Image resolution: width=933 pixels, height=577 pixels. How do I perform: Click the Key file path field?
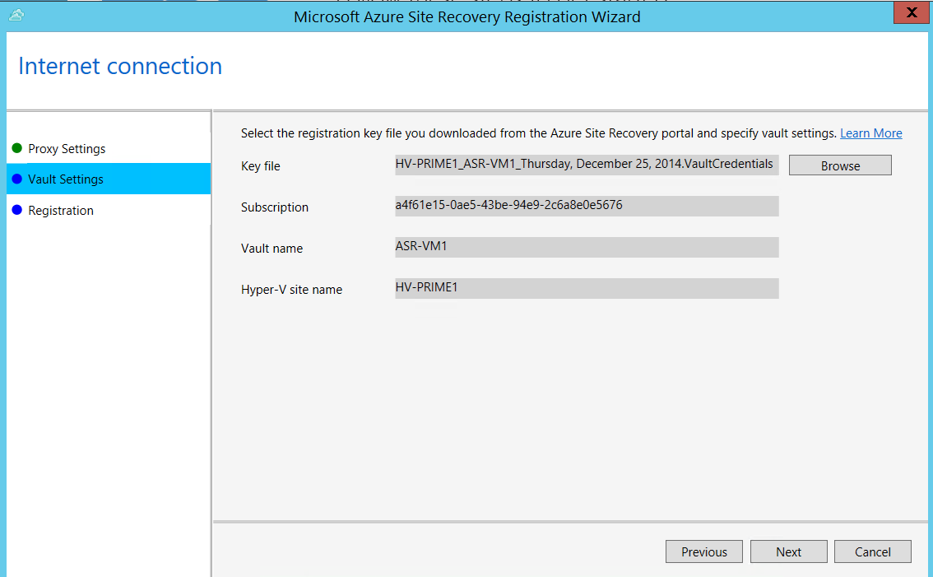point(586,165)
